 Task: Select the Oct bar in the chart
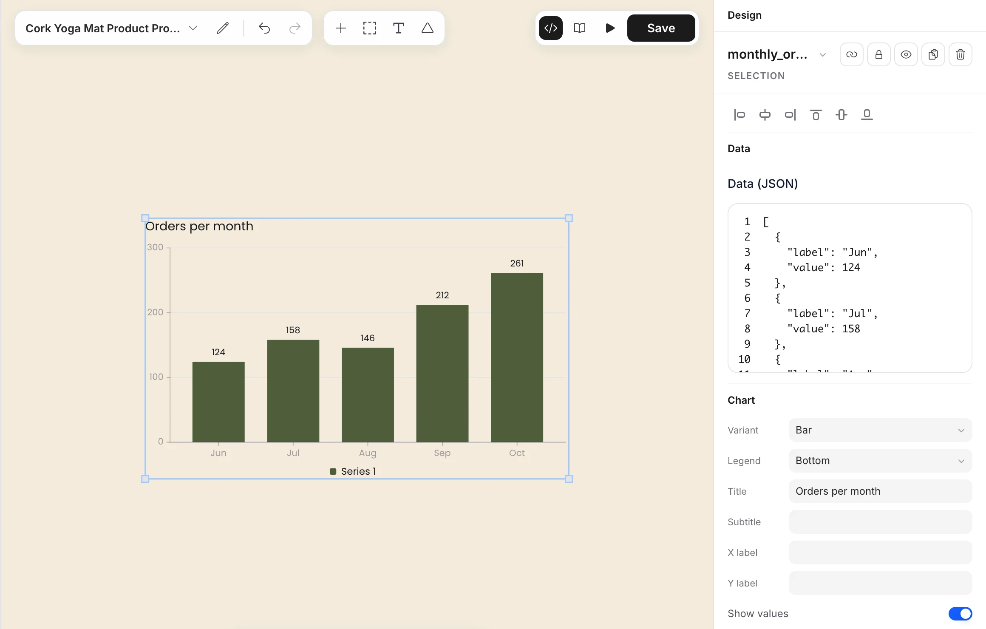click(517, 357)
